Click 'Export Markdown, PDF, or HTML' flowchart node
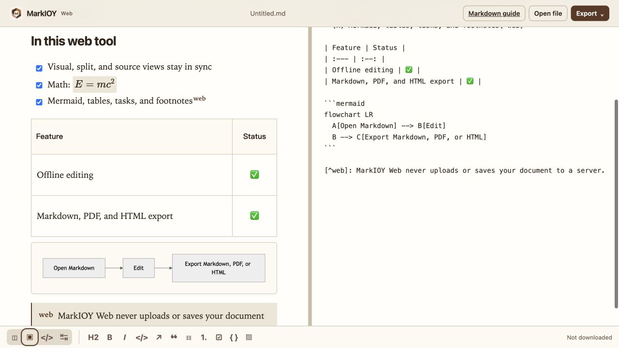Screen dimensions: 619x348 (219, 268)
